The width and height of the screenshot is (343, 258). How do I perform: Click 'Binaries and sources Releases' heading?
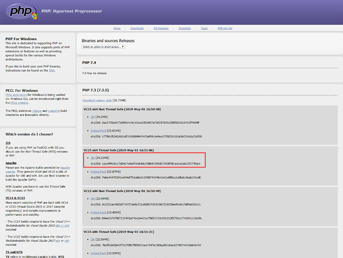pos(108,41)
